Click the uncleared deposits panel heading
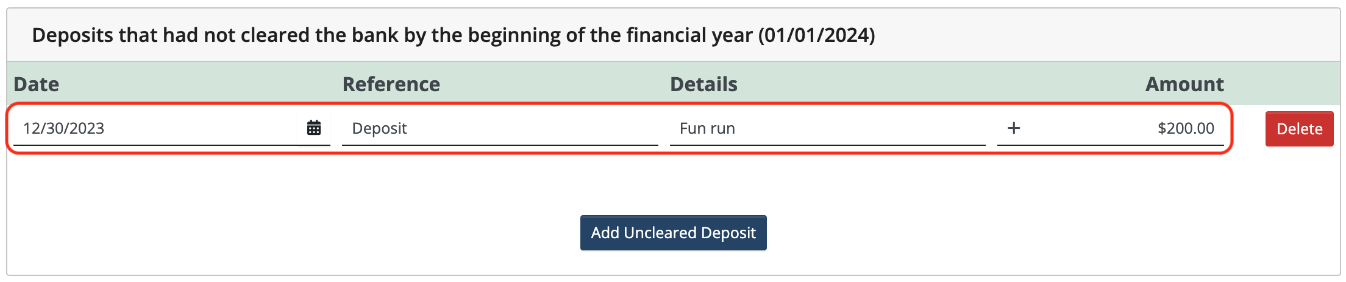Image resolution: width=1346 pixels, height=282 pixels. pyautogui.click(x=454, y=35)
